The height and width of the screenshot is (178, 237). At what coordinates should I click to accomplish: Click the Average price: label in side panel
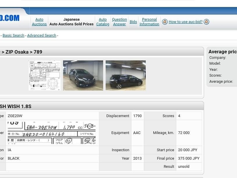pyautogui.click(x=221, y=82)
